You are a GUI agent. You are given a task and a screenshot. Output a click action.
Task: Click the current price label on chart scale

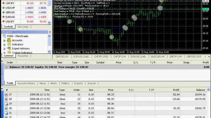point(205,9)
